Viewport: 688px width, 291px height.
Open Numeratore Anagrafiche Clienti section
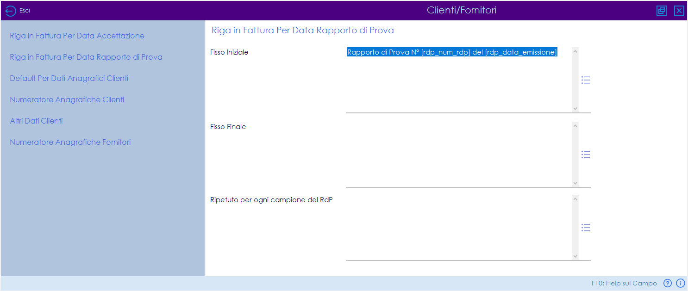point(67,99)
